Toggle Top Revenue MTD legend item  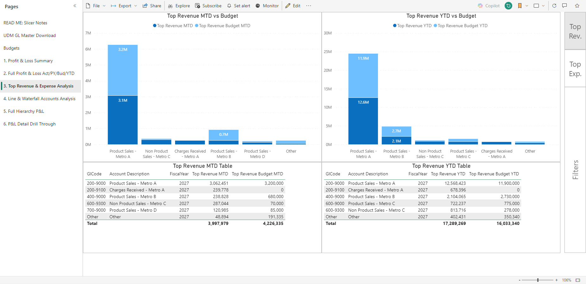(x=173, y=26)
